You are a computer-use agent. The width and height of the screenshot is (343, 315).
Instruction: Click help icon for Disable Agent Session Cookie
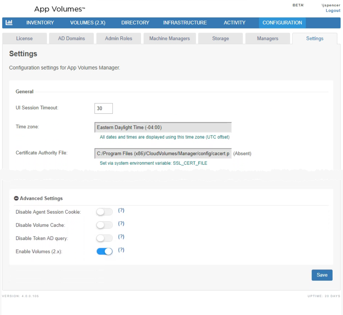(121, 210)
